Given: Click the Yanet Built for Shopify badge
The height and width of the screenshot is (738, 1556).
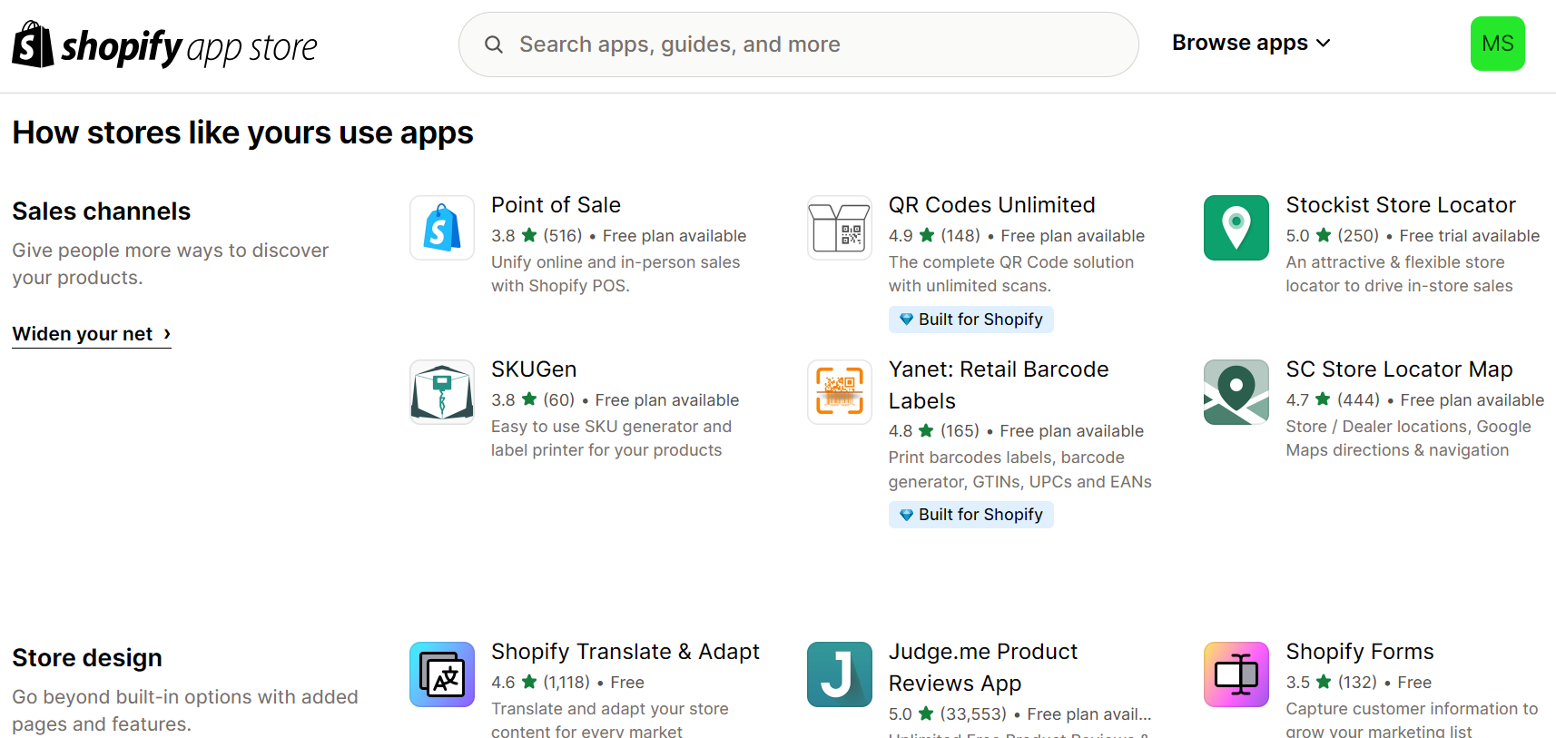Looking at the screenshot, I should pos(970,514).
